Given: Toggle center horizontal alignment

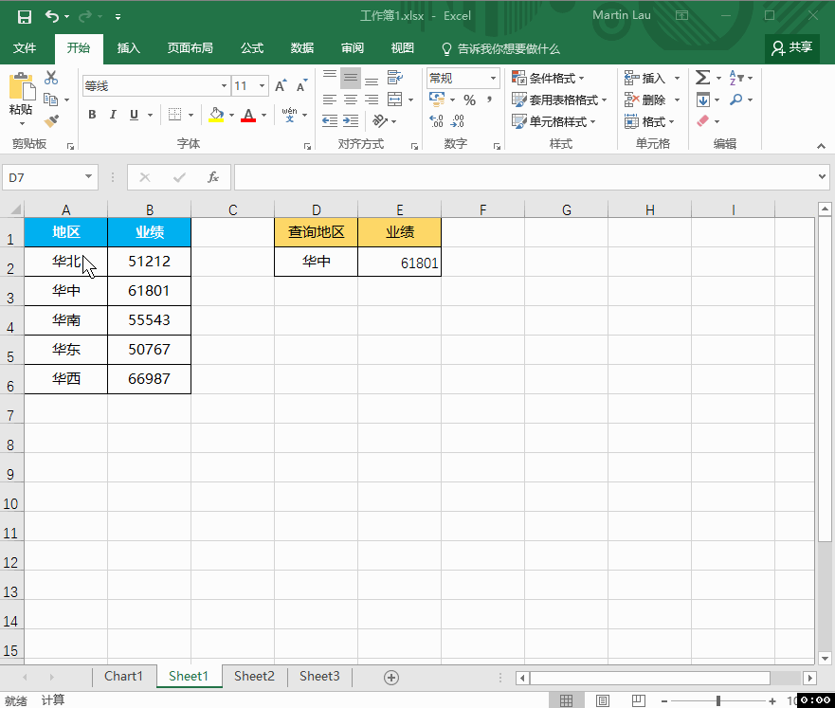Looking at the screenshot, I should point(350,100).
